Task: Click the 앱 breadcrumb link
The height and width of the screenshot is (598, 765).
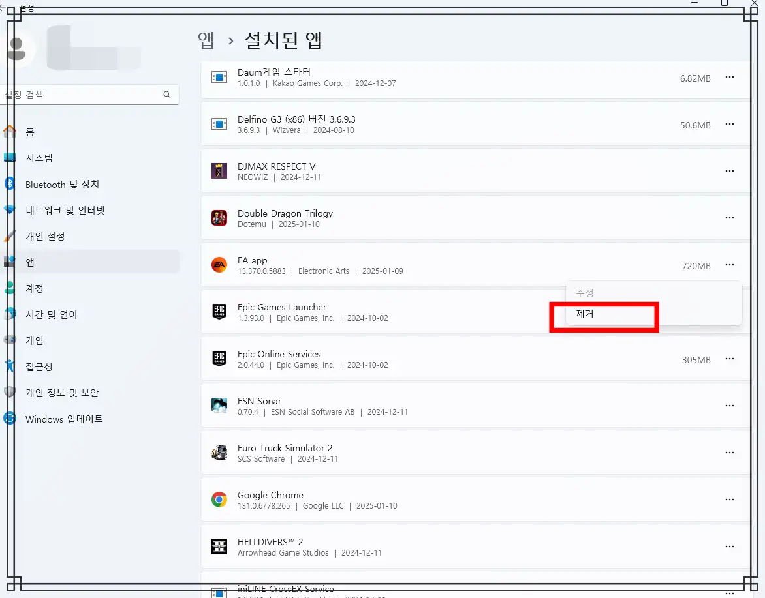Action: tap(206, 40)
